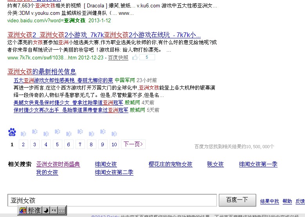Click 下一页 next page link
Image resolution: width=305 pixels, height=217 pixels.
(133, 144)
